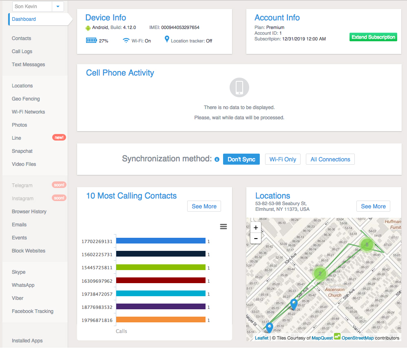Click the green cluster marker labeled 5
This screenshot has height=353, width=407.
click(367, 245)
